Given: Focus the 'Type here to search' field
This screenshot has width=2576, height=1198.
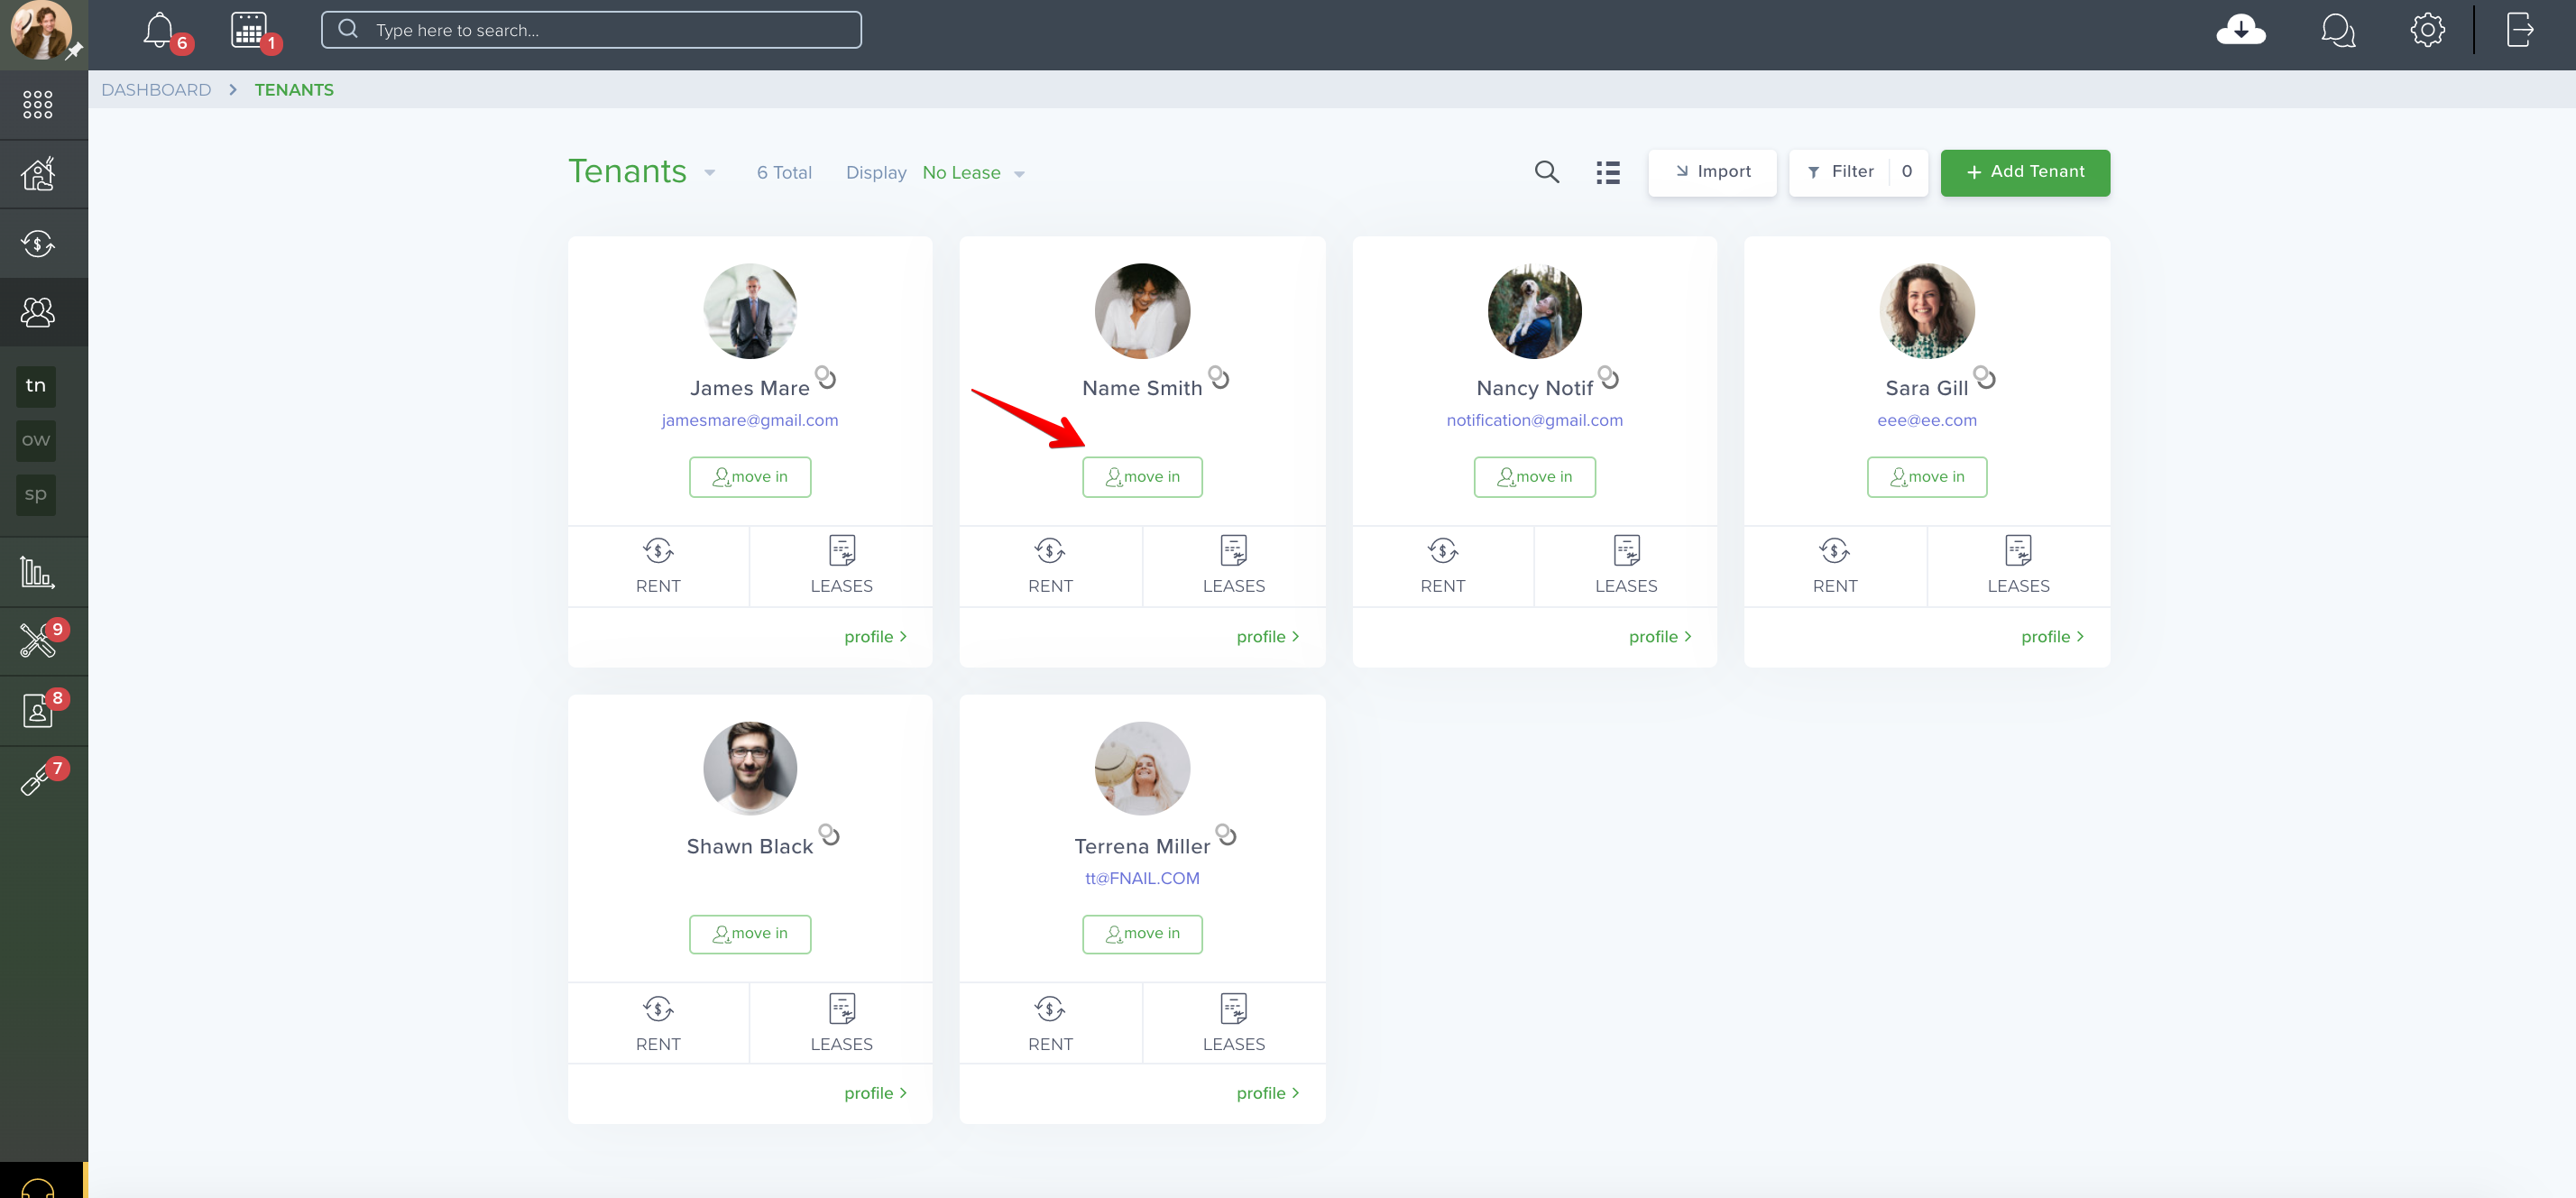Looking at the screenshot, I should pos(591,30).
